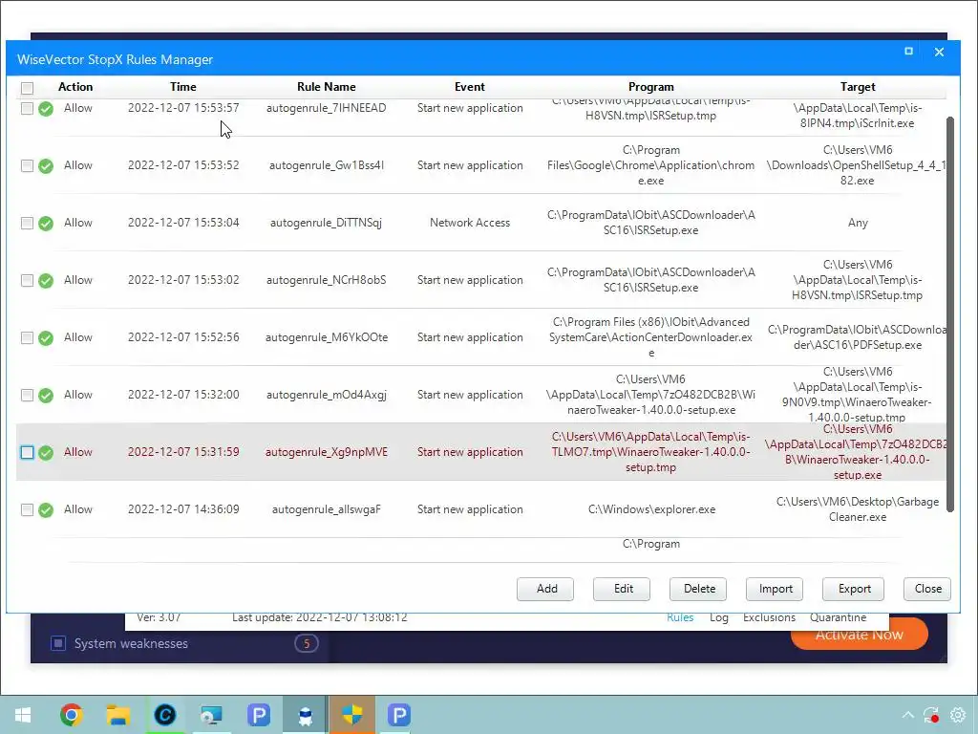Check the box for rule autogenrule_allswgaF
Screen dimensions: 978x734
pos(27,510)
